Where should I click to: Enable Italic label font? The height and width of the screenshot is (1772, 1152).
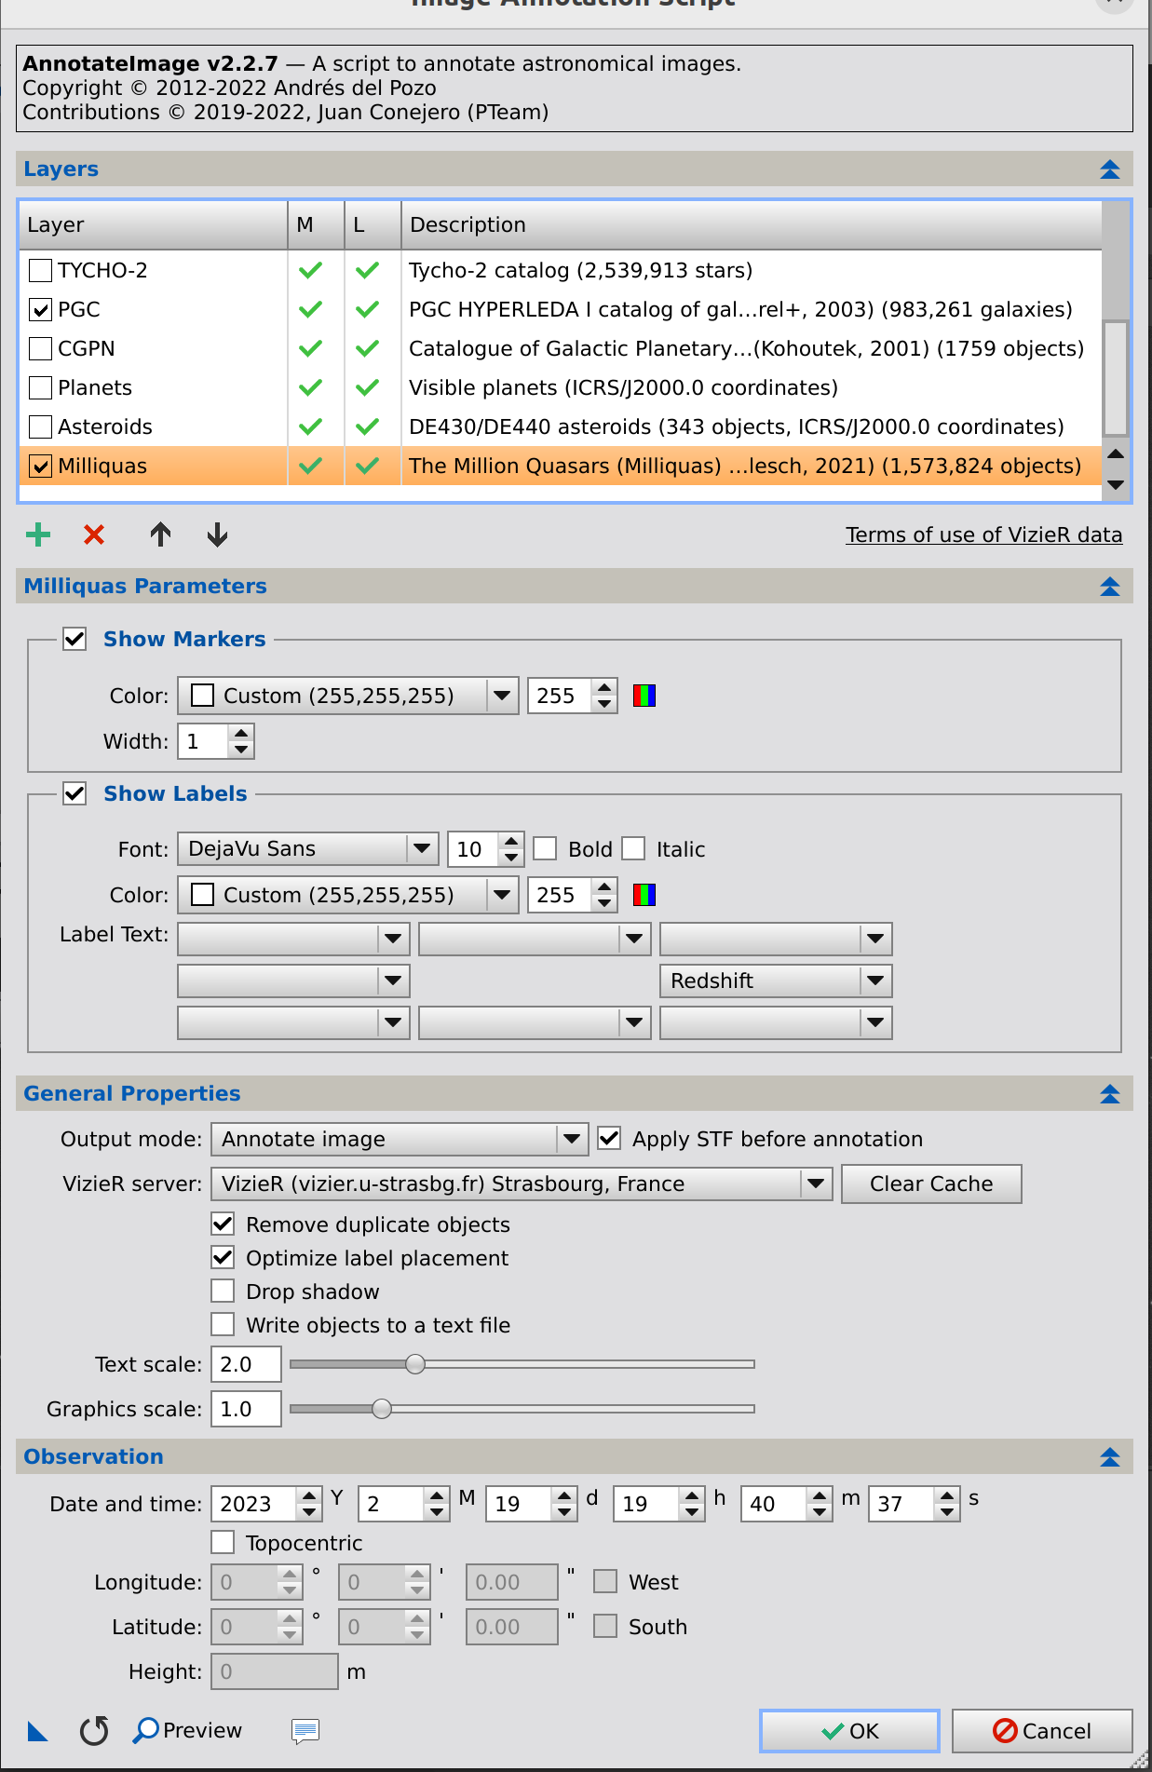tap(633, 848)
